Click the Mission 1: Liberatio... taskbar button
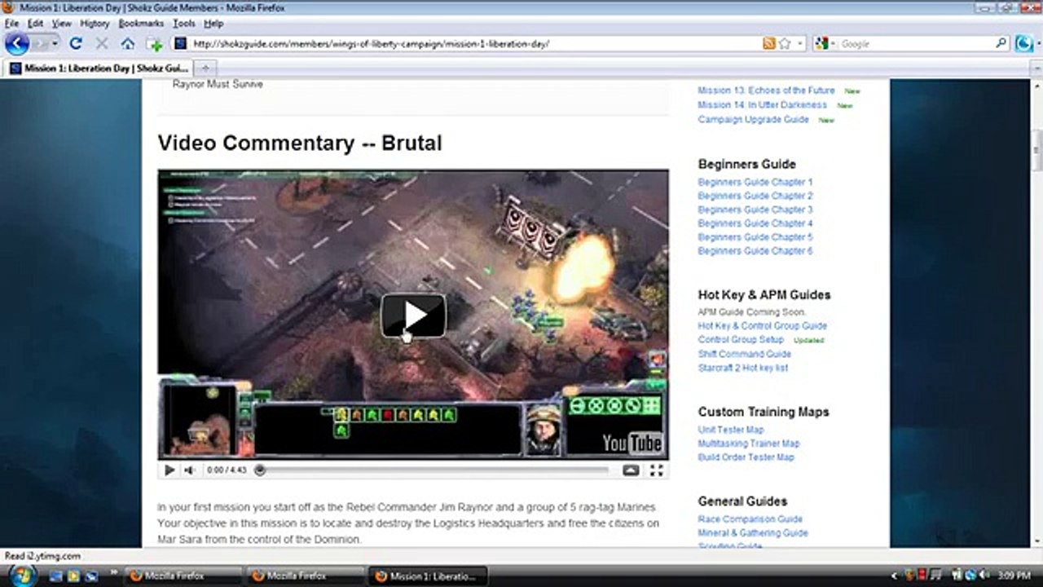The width and height of the screenshot is (1043, 587). (x=428, y=576)
